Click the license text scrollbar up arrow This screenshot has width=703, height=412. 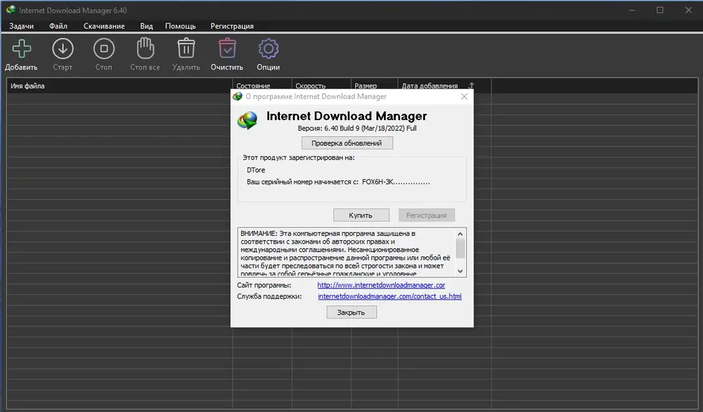460,234
